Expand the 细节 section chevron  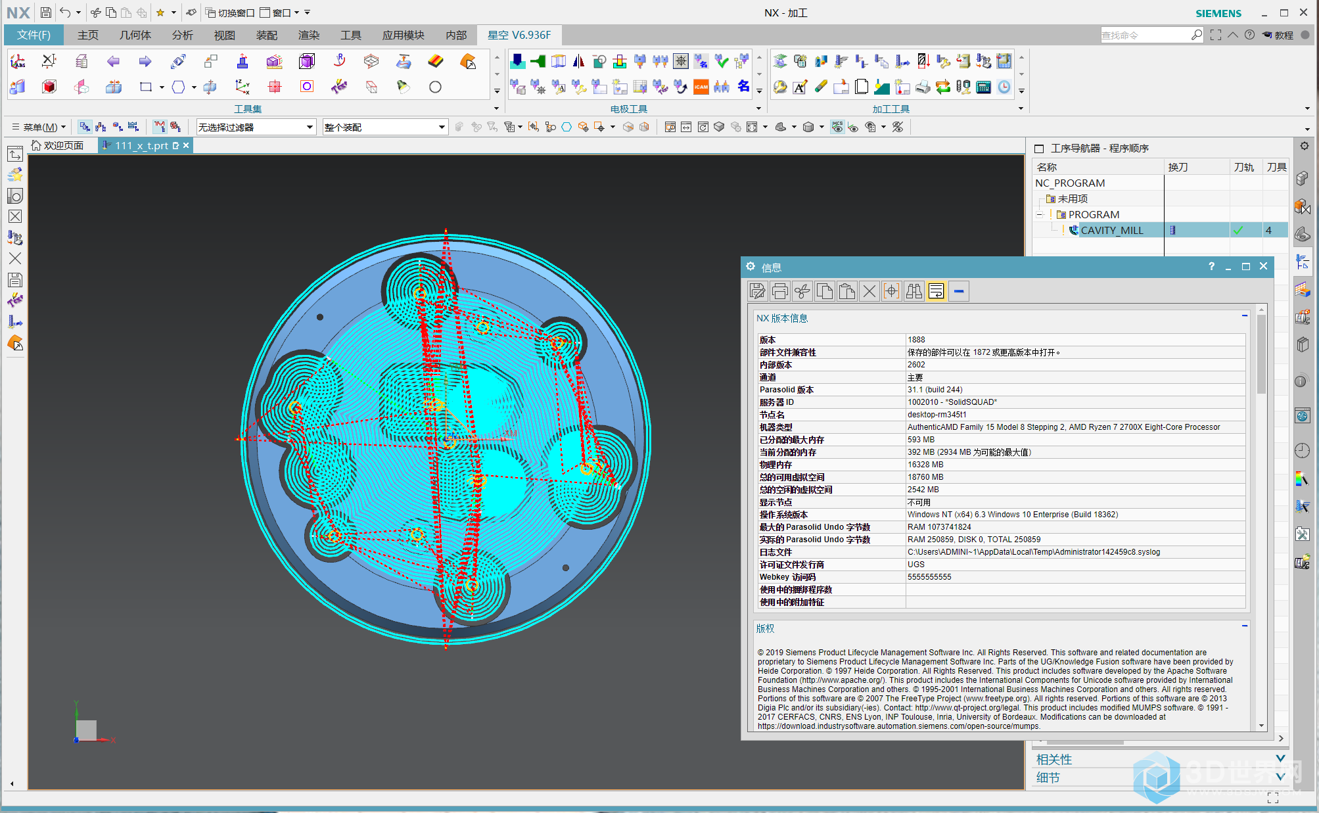[x=1280, y=777]
